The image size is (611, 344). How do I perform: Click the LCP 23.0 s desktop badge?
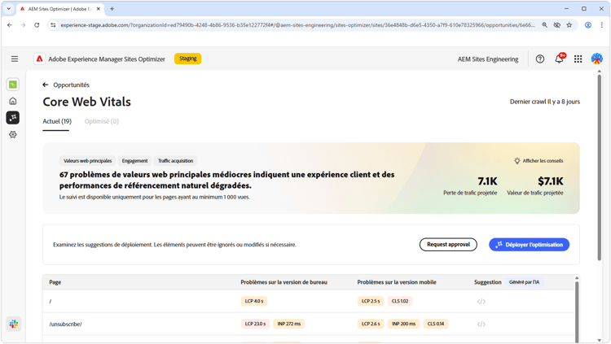[x=255, y=324]
